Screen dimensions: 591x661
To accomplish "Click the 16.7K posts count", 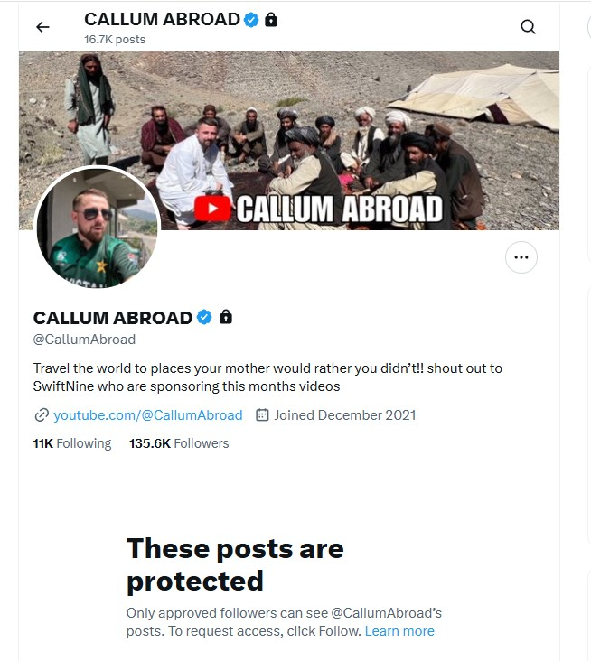I will tap(115, 40).
